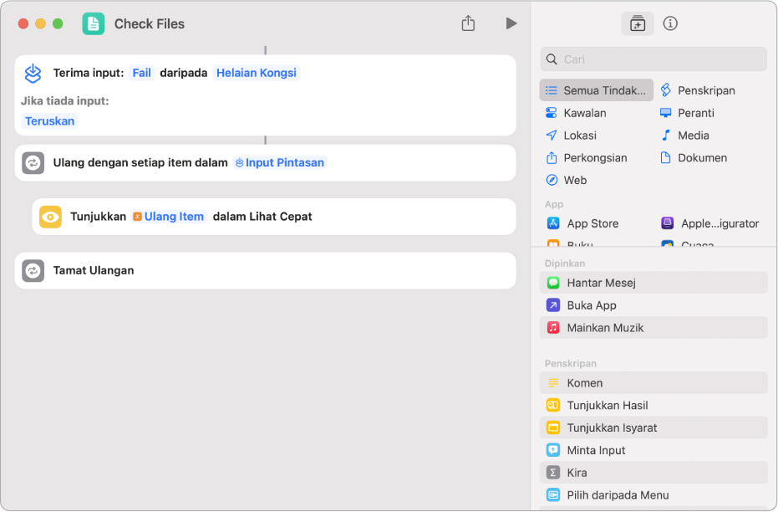Open the Lokasi category

571,135
